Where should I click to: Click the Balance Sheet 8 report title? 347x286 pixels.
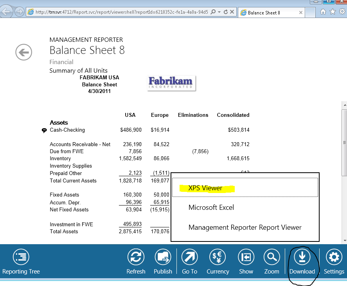pyautogui.click(x=87, y=50)
